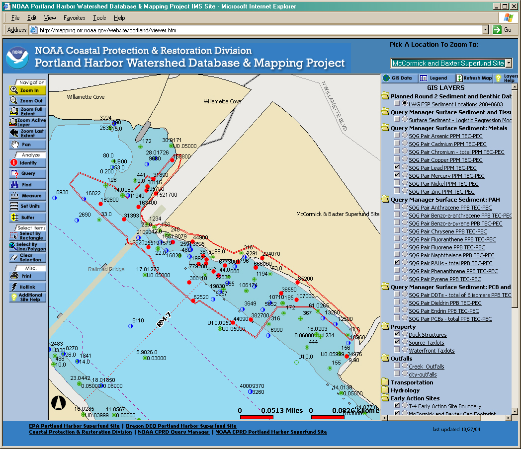Uncheck SQG Pair PAHs total checkbox
This screenshot has width=521, height=449.
(397, 262)
